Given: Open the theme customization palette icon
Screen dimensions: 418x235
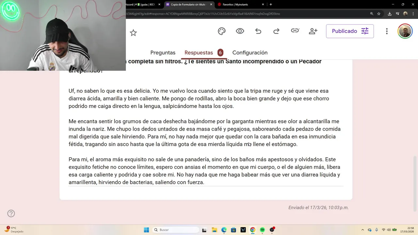Looking at the screenshot, I should [222, 31].
